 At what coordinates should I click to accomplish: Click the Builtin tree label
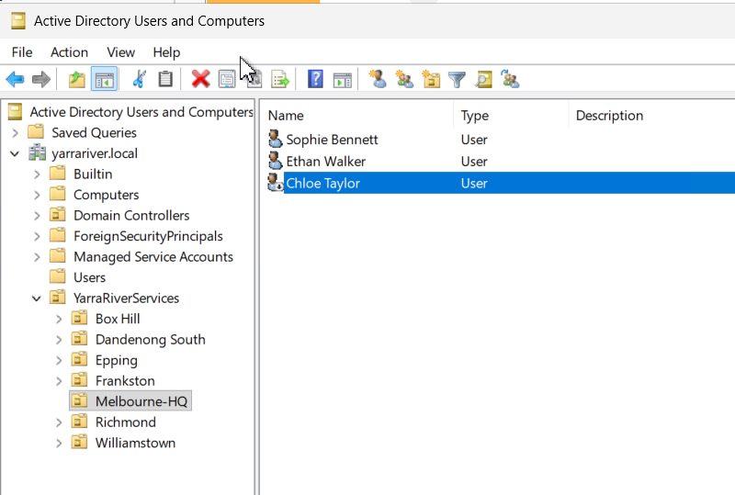93,174
